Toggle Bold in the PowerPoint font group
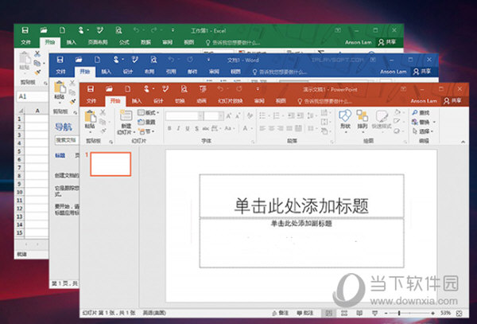Screen dimensions: 477x324 point(169,128)
